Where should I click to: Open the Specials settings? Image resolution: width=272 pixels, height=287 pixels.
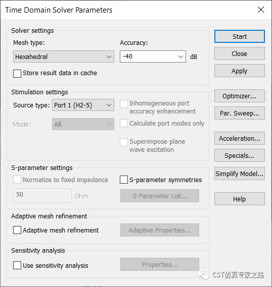(x=239, y=155)
